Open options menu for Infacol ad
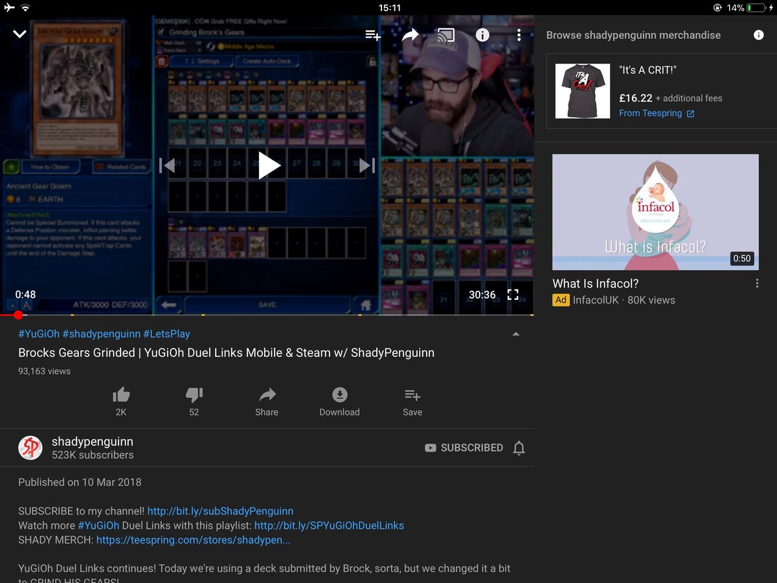The image size is (777, 583). coord(757,284)
